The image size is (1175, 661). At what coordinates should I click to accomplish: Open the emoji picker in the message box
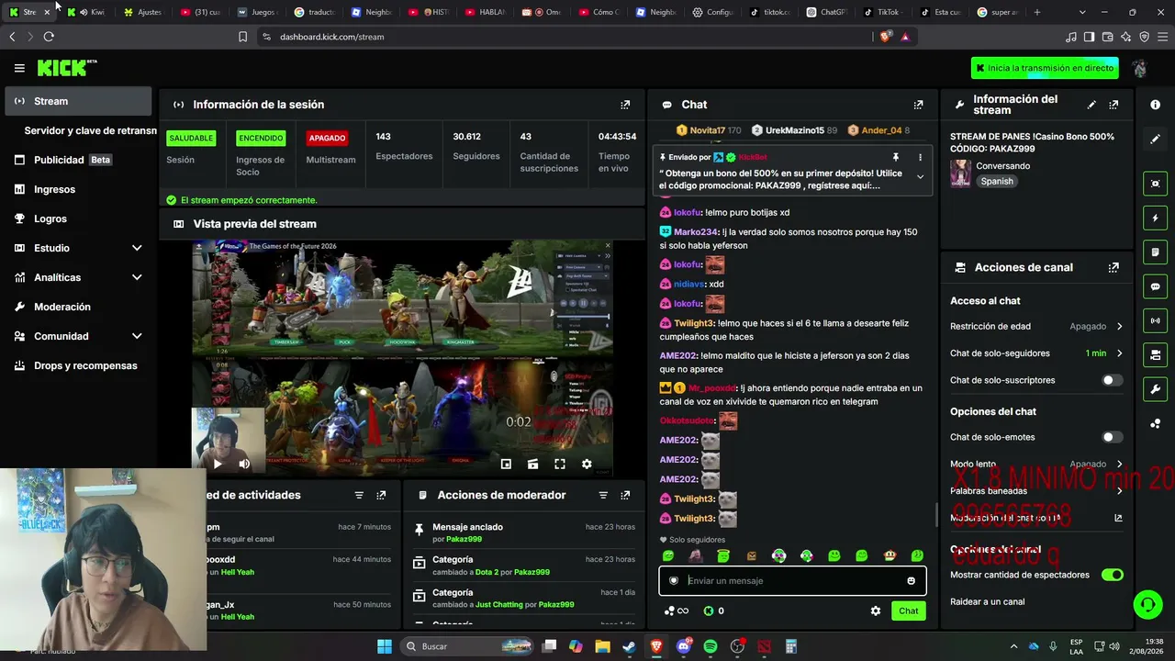pyautogui.click(x=911, y=580)
